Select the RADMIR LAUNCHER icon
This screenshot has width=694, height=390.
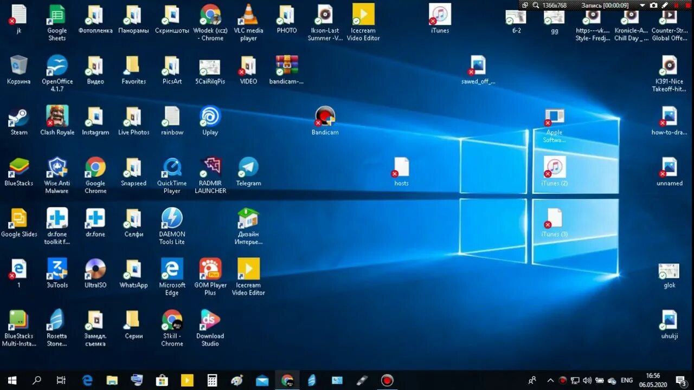(x=210, y=175)
